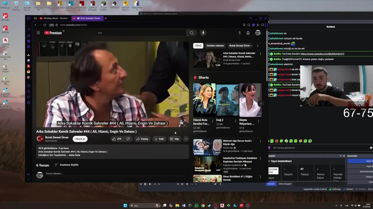This screenshot has width=373, height=209.
Task: Select the Tümü filter chip
Action: [198, 46]
